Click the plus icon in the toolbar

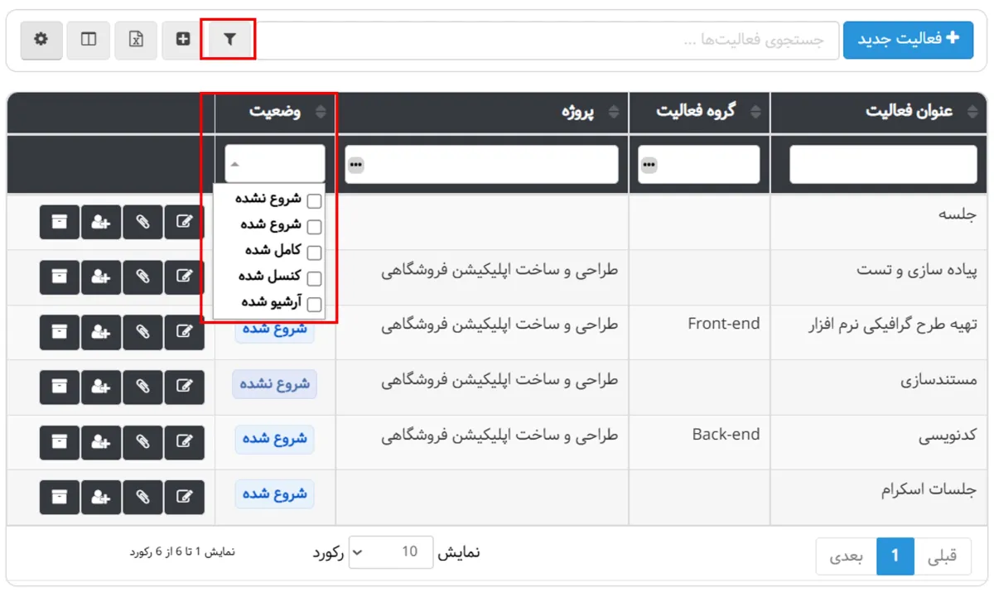point(182,38)
